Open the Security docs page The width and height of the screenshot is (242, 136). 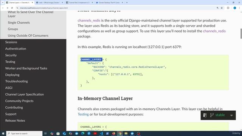click(11, 55)
